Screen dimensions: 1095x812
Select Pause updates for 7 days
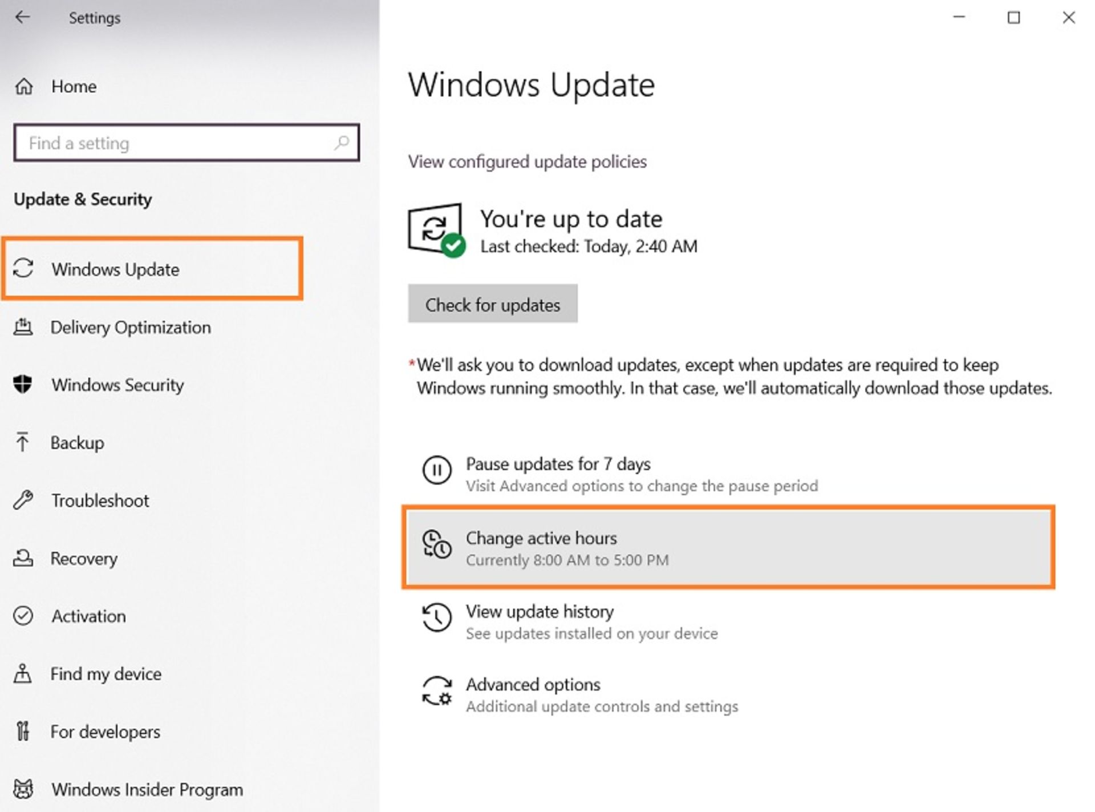pos(729,473)
